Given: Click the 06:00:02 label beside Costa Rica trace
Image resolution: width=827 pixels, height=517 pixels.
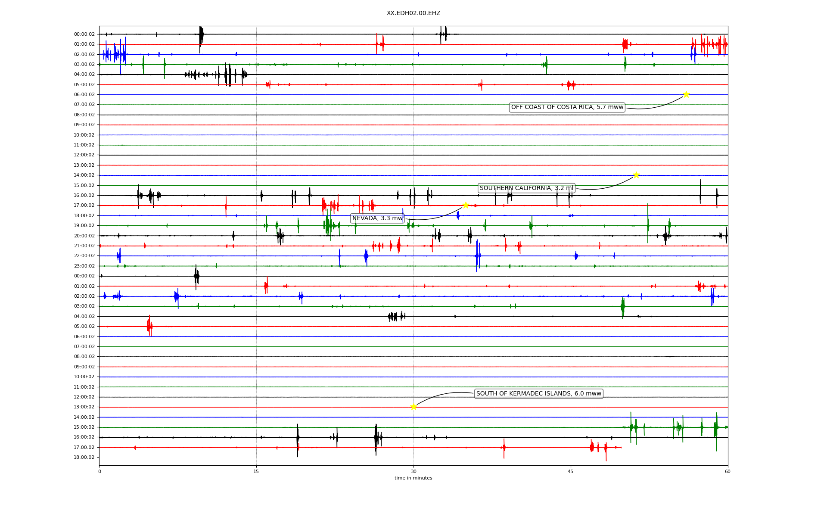Looking at the screenshot, I should coord(84,95).
